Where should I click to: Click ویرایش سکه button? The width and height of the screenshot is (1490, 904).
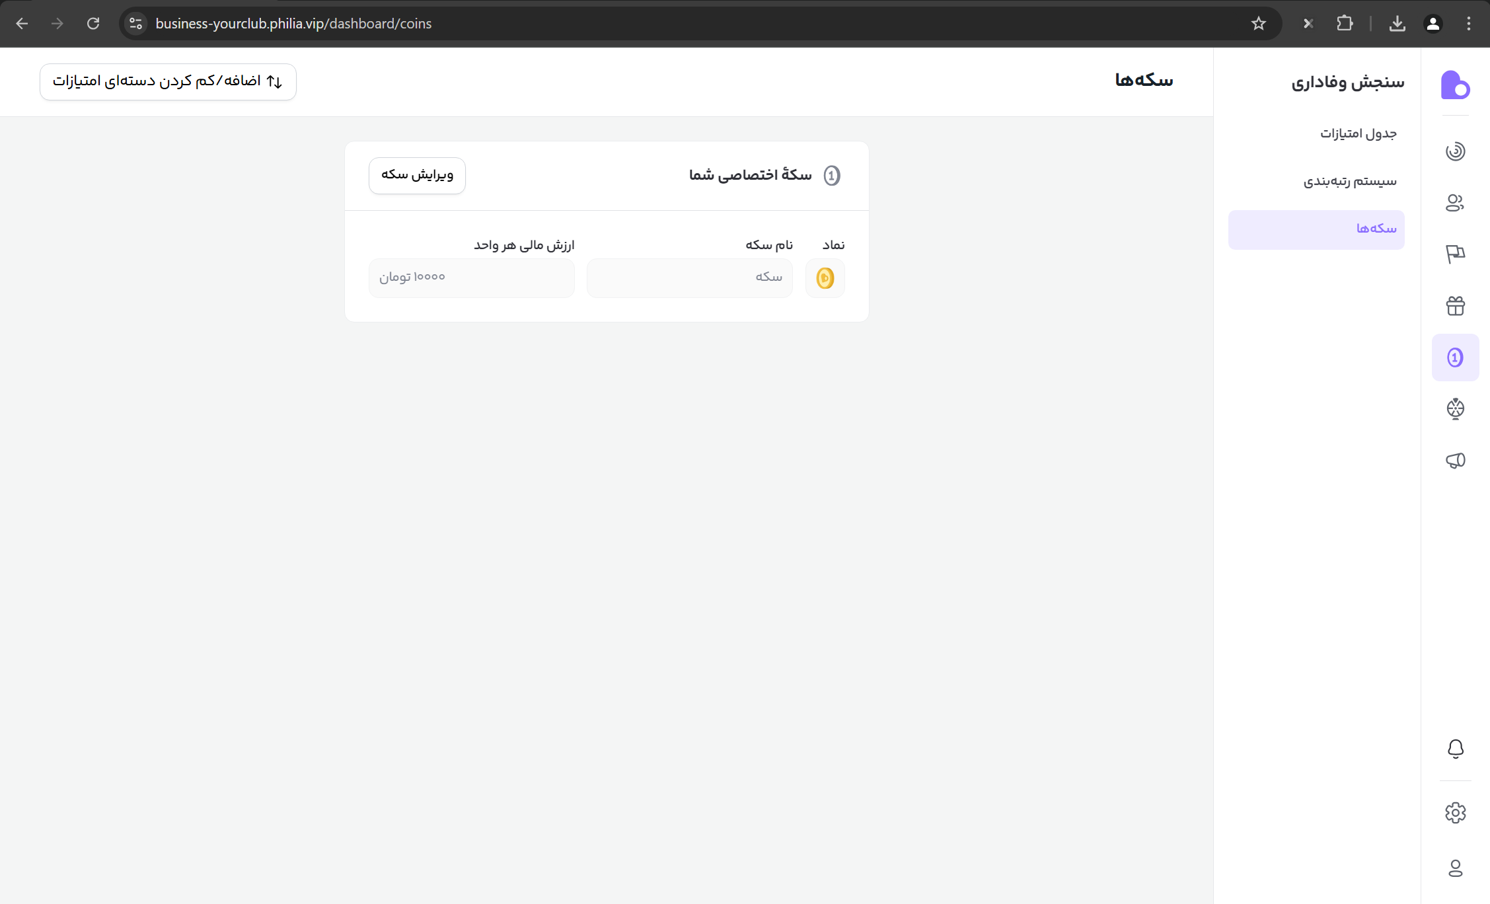417,175
